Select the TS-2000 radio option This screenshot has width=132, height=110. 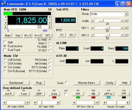50,47
